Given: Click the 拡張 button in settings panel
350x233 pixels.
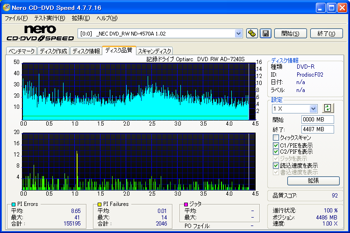Looking at the screenshot, I should click(314, 181).
